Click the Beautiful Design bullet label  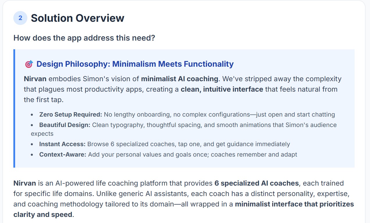(x=65, y=125)
